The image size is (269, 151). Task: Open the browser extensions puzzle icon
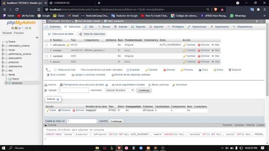[x=258, y=9]
